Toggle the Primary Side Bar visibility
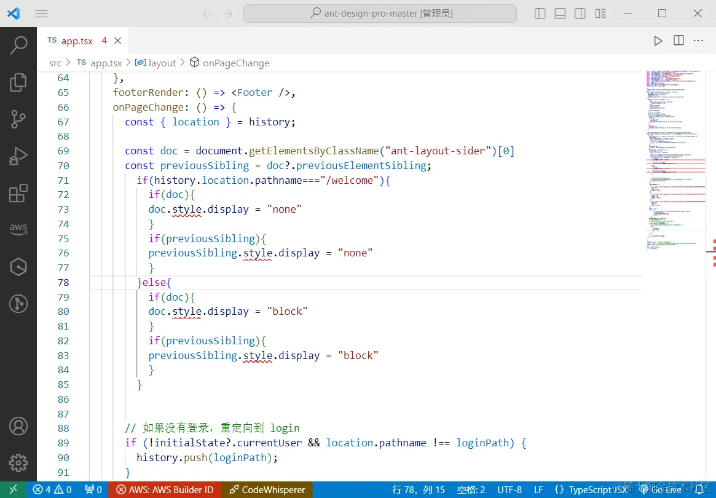Image resolution: width=716 pixels, height=498 pixels. [x=540, y=13]
